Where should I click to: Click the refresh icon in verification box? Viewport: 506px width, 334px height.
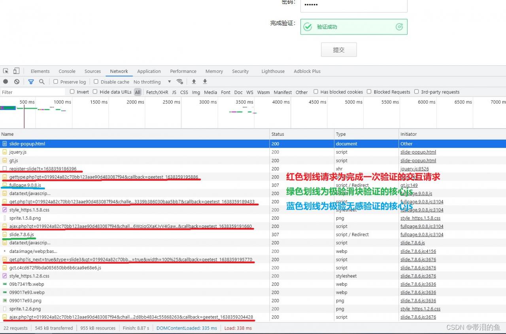point(399,27)
